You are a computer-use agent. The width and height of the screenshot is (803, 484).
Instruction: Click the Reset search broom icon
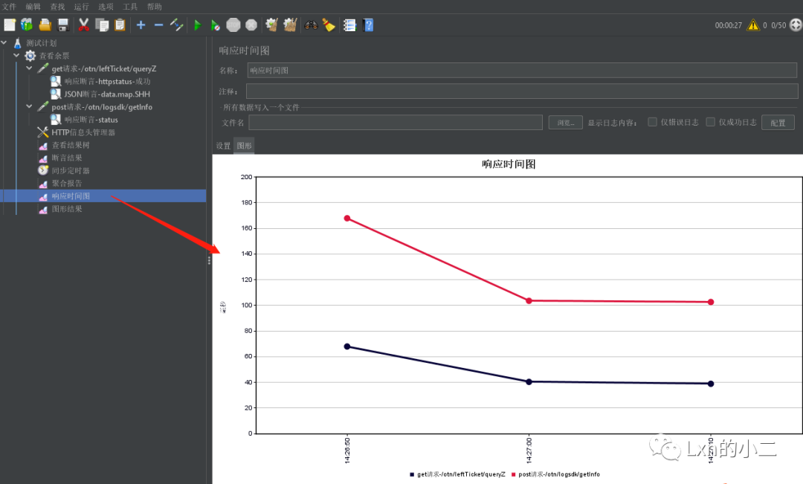tap(329, 25)
